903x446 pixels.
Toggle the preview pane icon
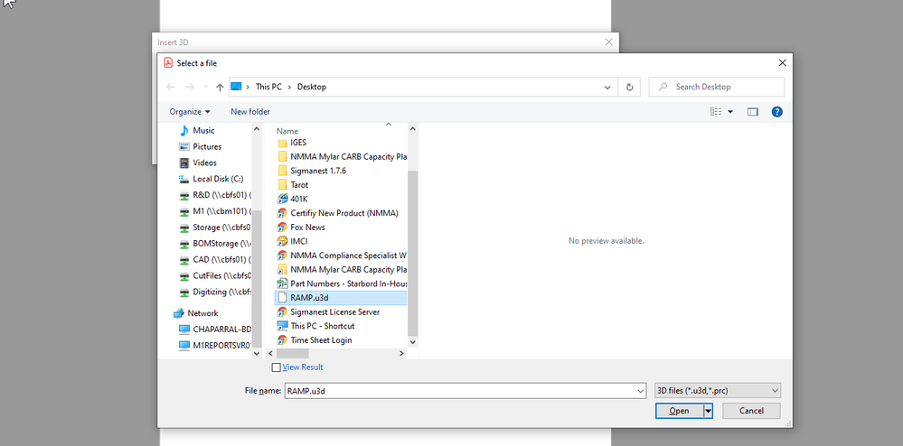pos(752,112)
